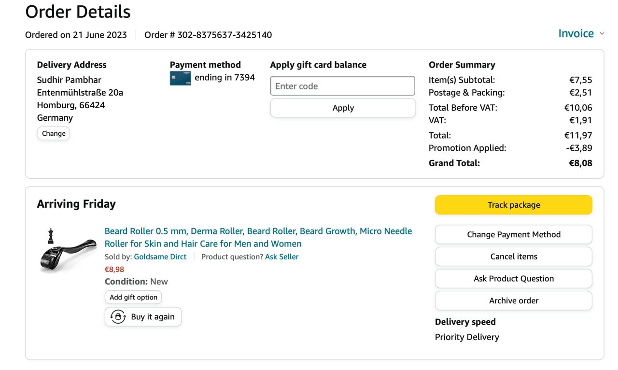Click the Ask Seller link

pyautogui.click(x=281, y=257)
